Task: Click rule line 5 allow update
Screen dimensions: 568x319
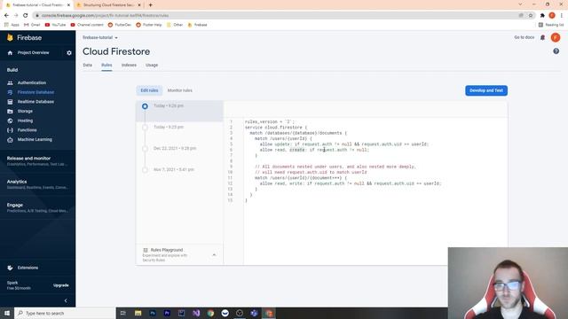Action: pos(343,144)
